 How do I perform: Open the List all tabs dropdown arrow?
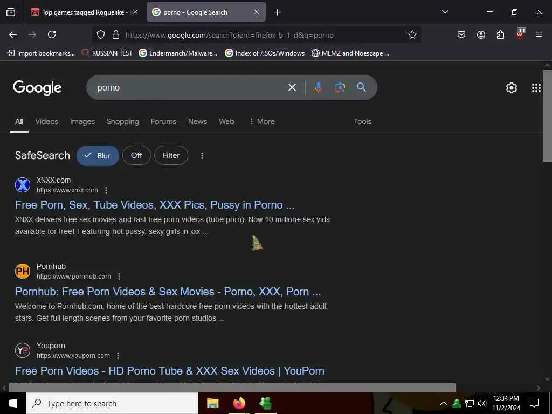pyautogui.click(x=445, y=12)
